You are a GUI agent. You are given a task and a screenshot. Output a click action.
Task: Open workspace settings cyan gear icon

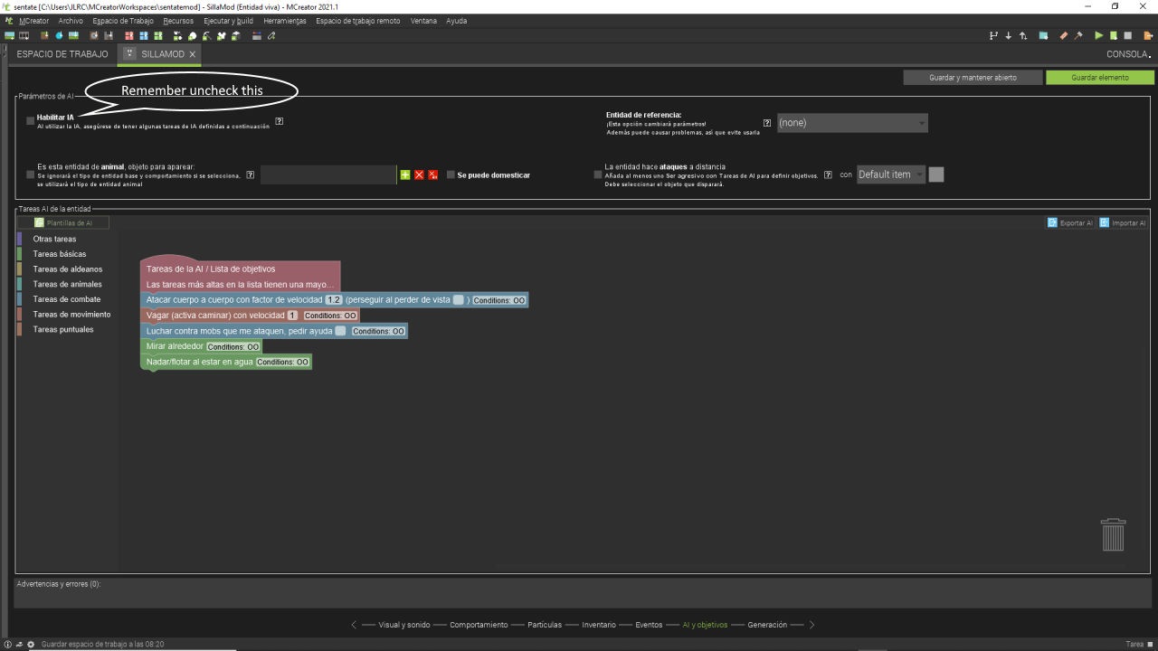point(1043,35)
